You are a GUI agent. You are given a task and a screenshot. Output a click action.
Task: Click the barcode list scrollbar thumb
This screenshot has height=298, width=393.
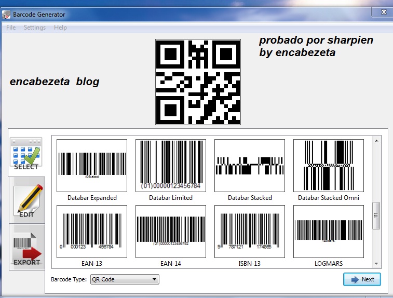[376, 215]
